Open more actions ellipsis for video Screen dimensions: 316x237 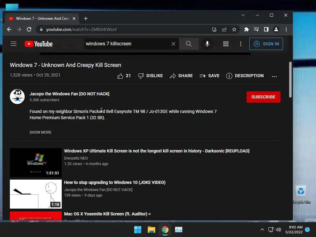(x=274, y=76)
